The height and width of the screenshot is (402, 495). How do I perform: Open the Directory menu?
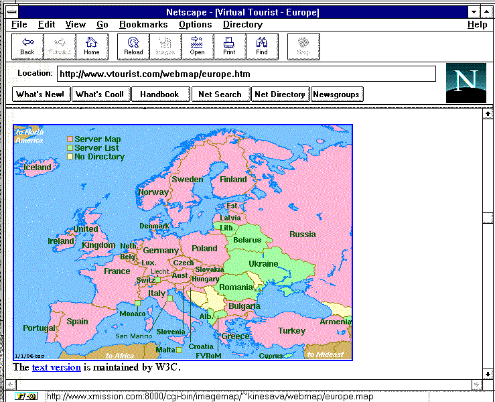point(242,24)
